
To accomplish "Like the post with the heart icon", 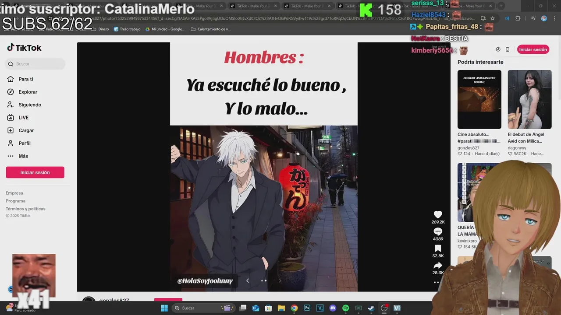I will tap(438, 214).
